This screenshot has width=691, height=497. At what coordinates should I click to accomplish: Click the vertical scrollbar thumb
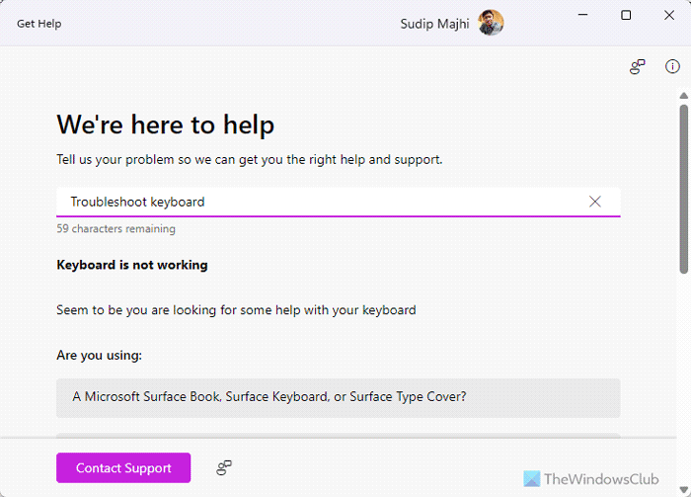point(683,188)
